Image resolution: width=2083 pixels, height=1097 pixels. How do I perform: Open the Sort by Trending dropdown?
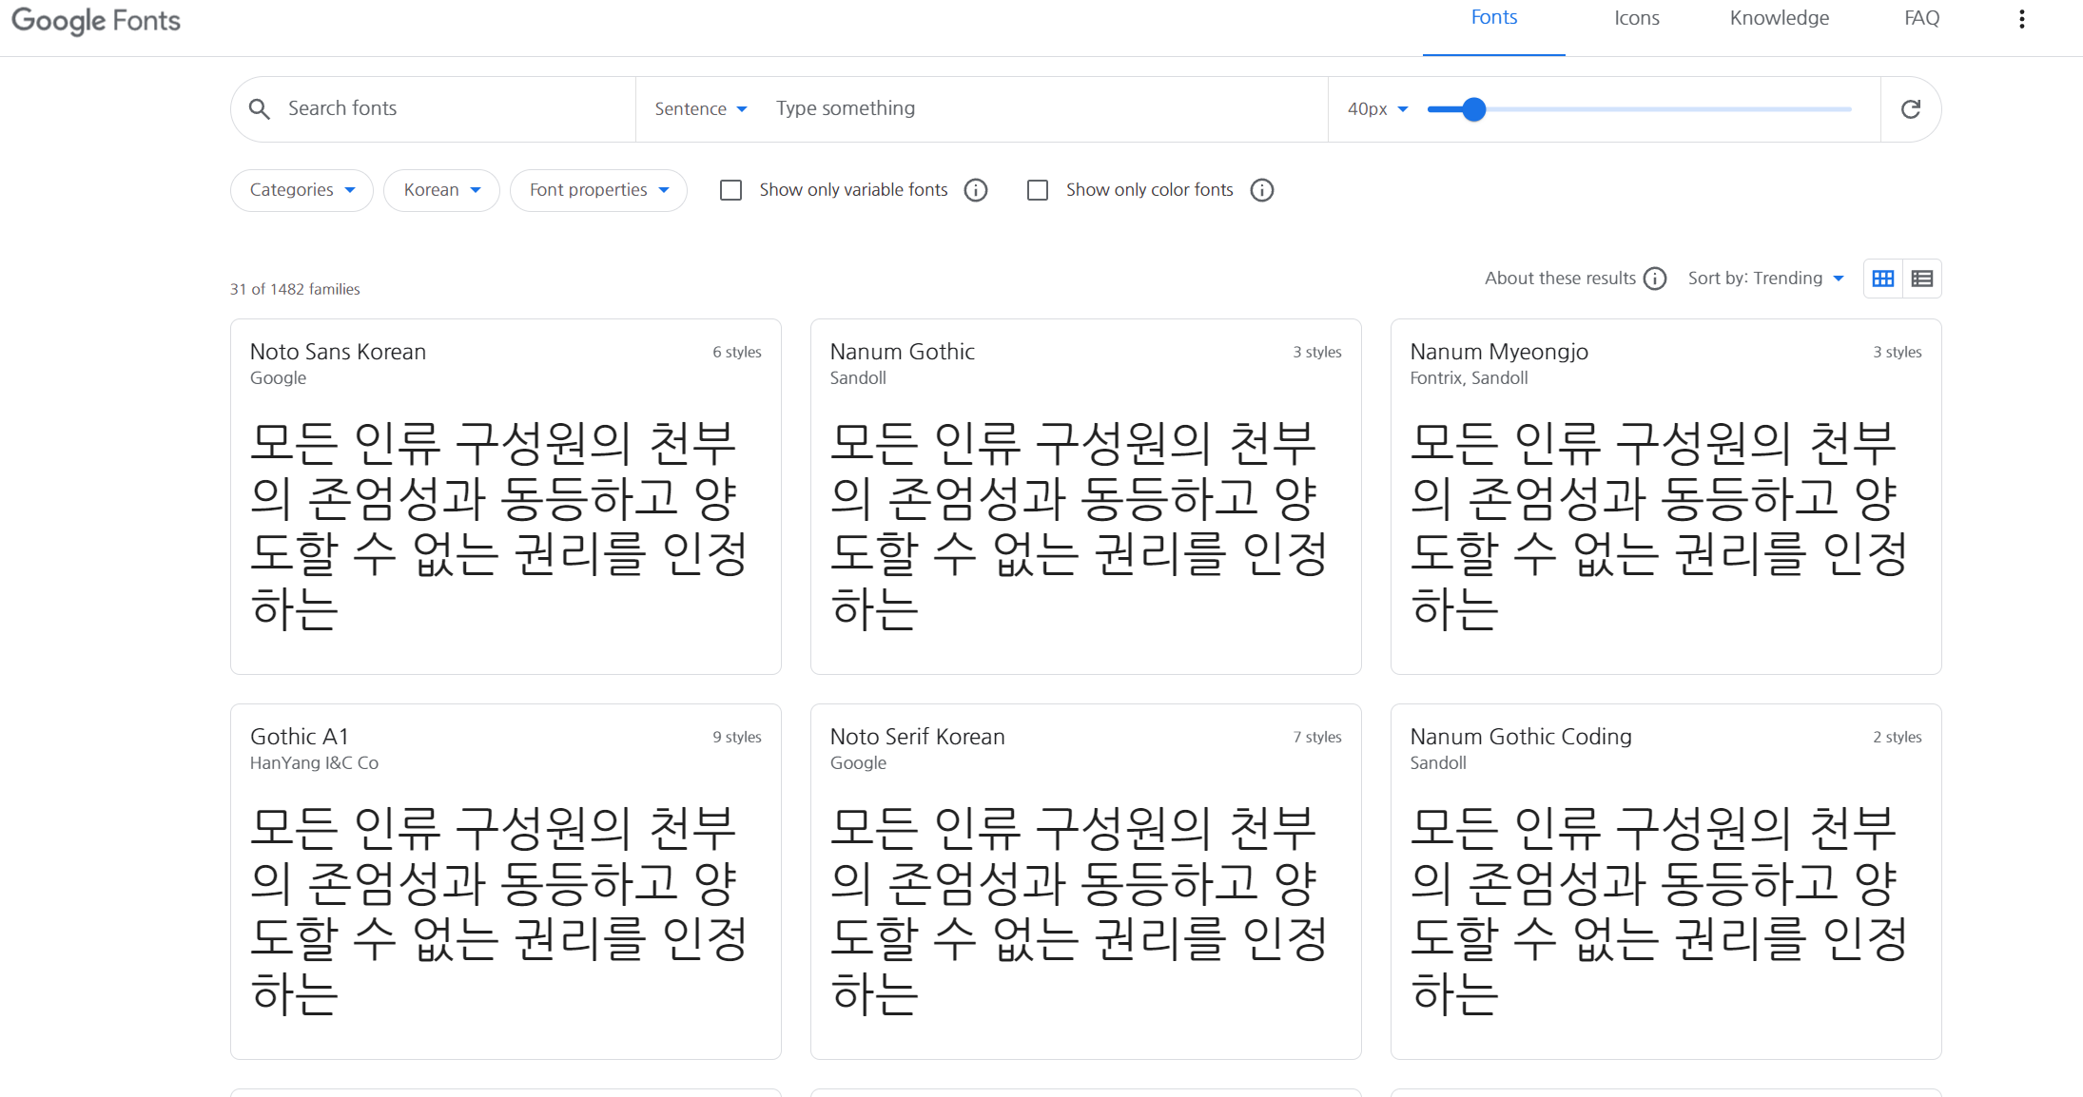click(x=1766, y=279)
